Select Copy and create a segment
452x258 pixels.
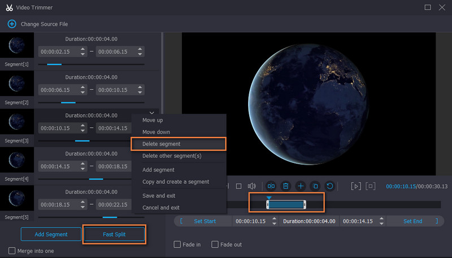click(176, 182)
